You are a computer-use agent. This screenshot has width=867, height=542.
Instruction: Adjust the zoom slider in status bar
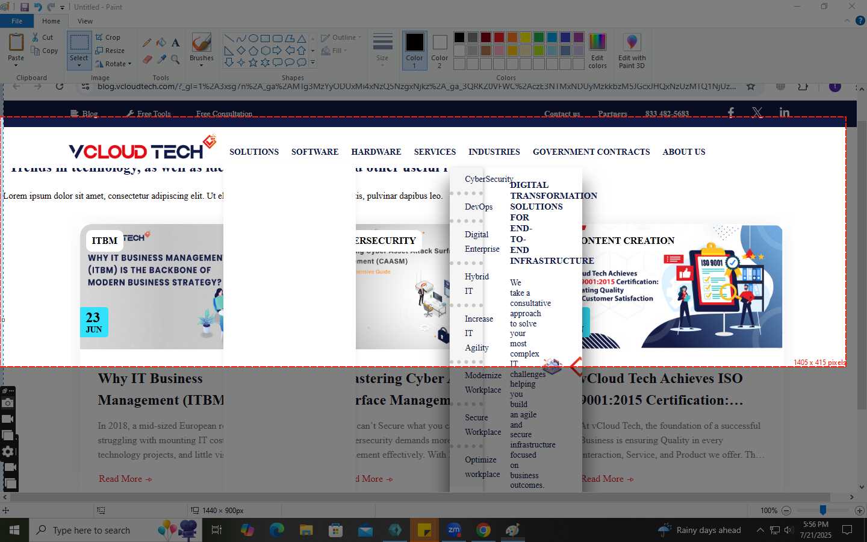pos(822,510)
